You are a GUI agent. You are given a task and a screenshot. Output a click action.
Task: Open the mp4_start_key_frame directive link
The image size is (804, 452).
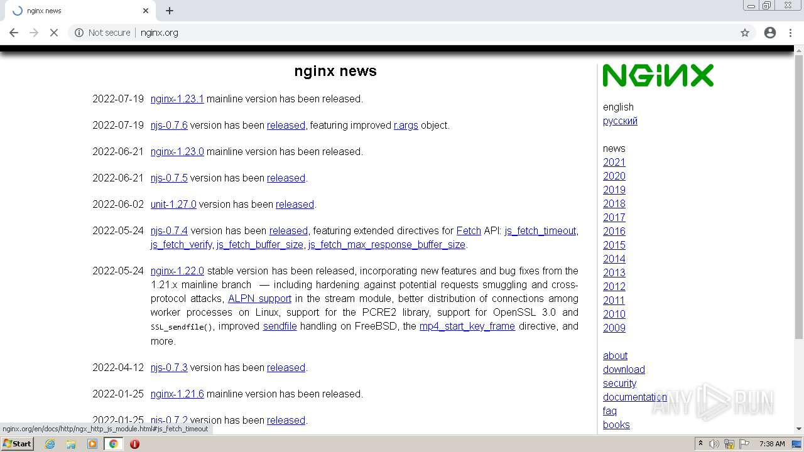coord(467,326)
